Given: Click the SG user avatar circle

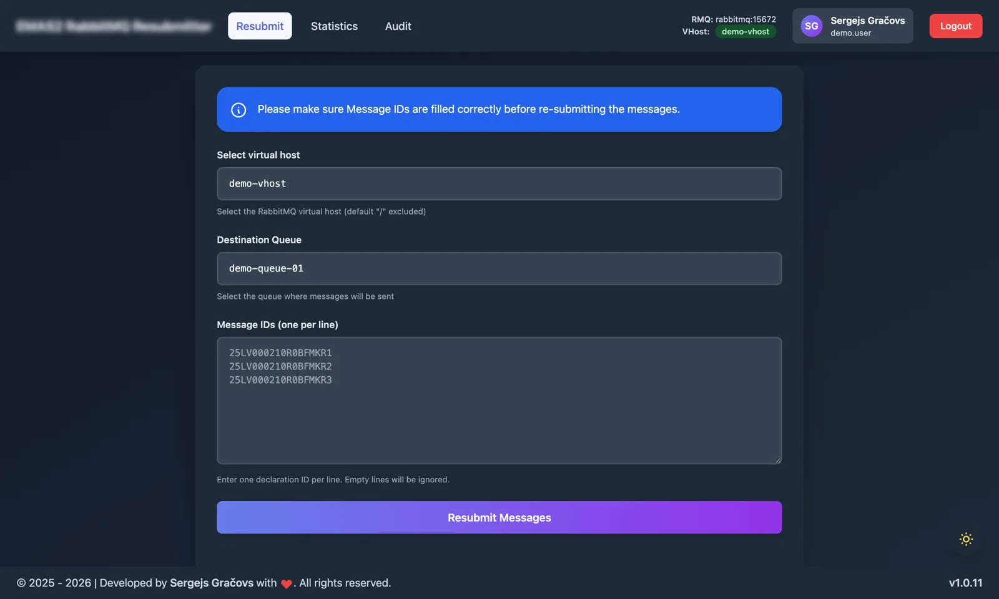Looking at the screenshot, I should pos(811,26).
